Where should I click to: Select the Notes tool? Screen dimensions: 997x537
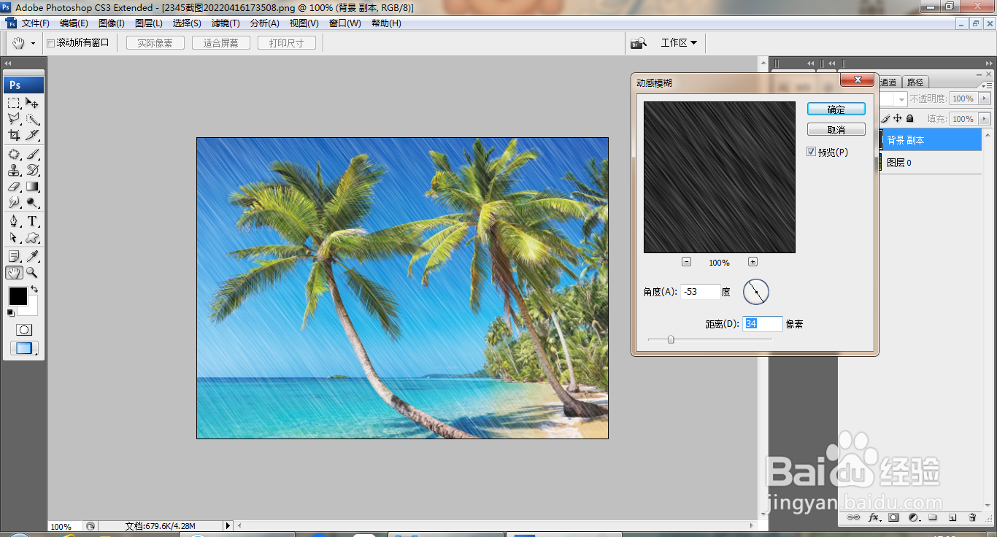14,256
